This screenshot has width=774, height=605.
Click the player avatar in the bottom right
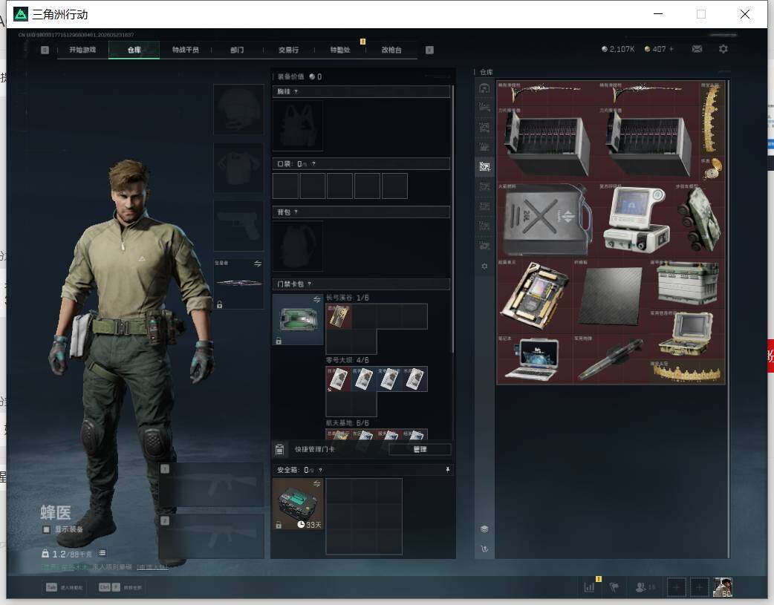pos(723,587)
